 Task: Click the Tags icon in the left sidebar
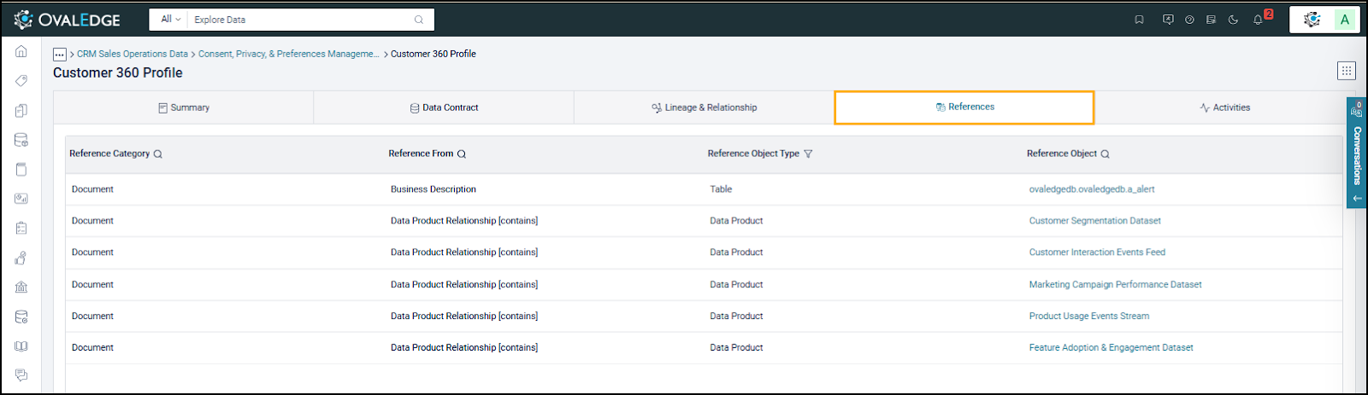21,81
